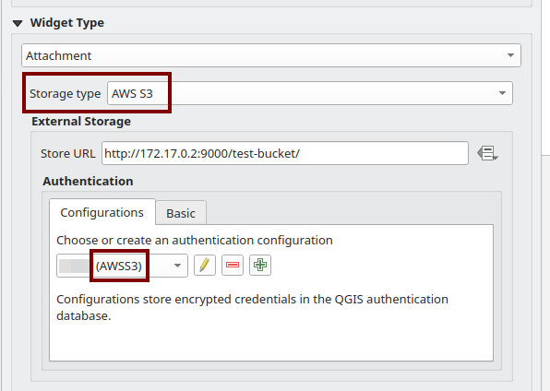Viewport: 550px width, 391px height.
Task: Open data-defined override for Store URL
Action: click(x=487, y=154)
